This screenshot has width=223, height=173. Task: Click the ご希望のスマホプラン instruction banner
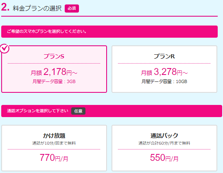(x=109, y=32)
